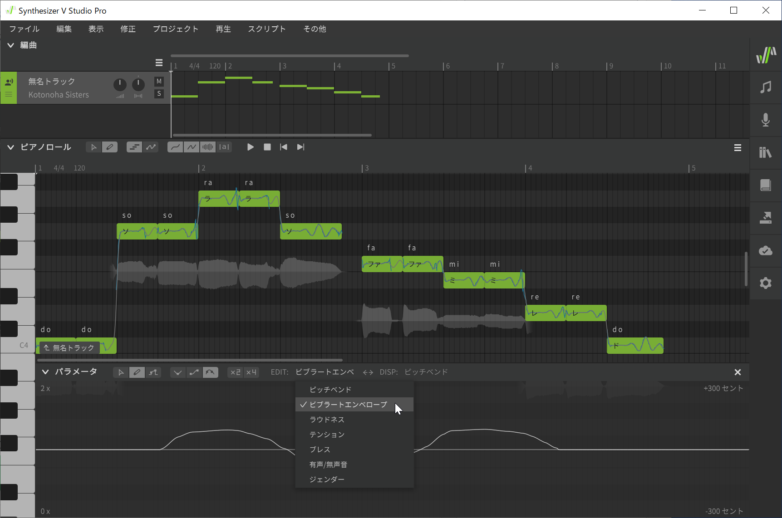Adjust the track volume knob
Screen dimensions: 782x518
click(x=120, y=84)
